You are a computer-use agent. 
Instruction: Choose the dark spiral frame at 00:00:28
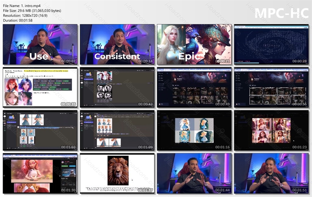[271, 44]
